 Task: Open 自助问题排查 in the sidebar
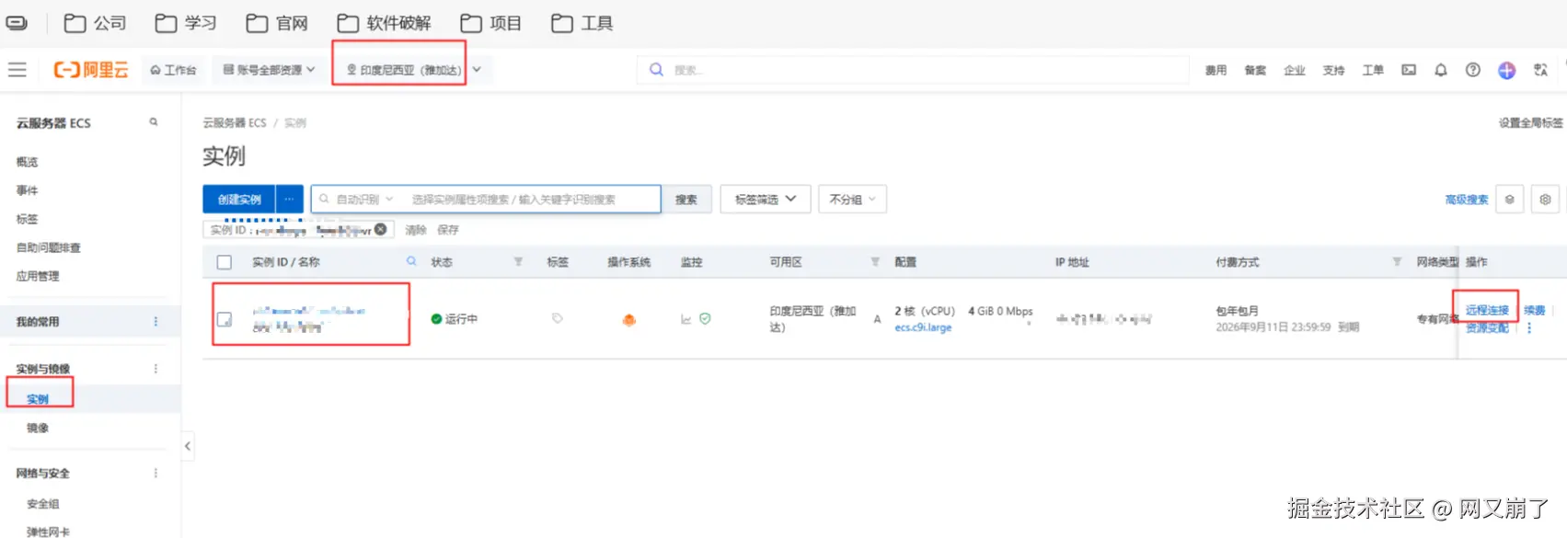(x=49, y=247)
